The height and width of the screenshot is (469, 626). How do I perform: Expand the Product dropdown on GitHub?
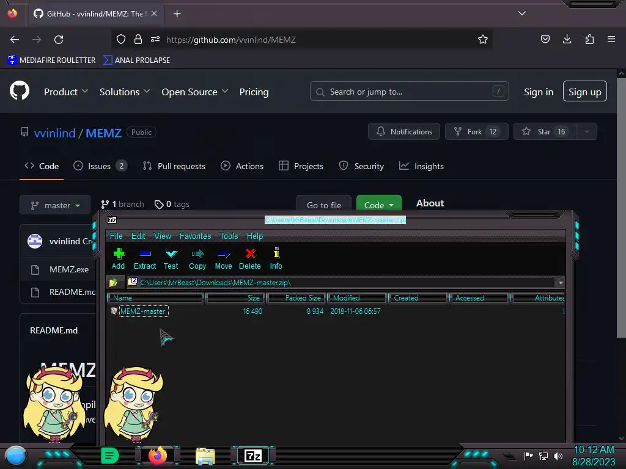tap(66, 92)
